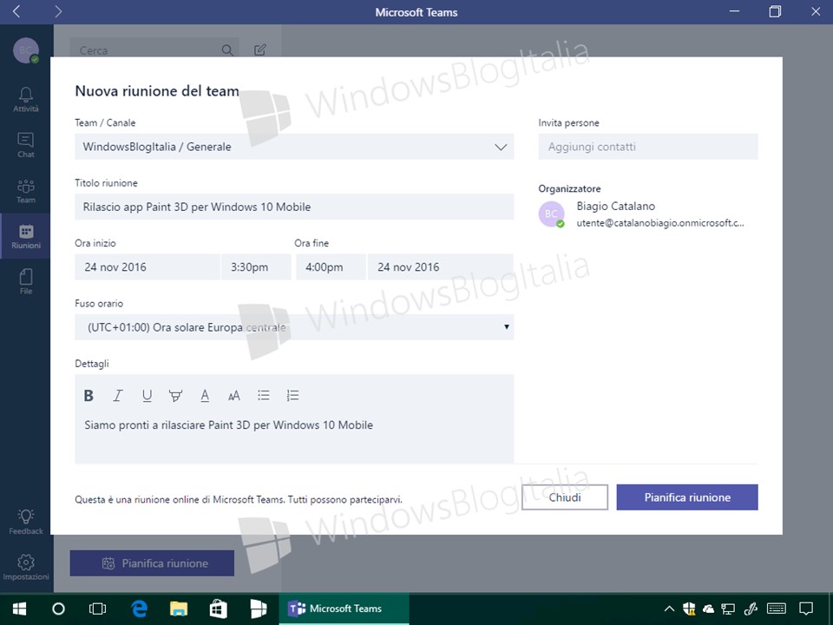The width and height of the screenshot is (833, 625).
Task: Select the Riunioni calendar tab
Action: pyautogui.click(x=25, y=236)
